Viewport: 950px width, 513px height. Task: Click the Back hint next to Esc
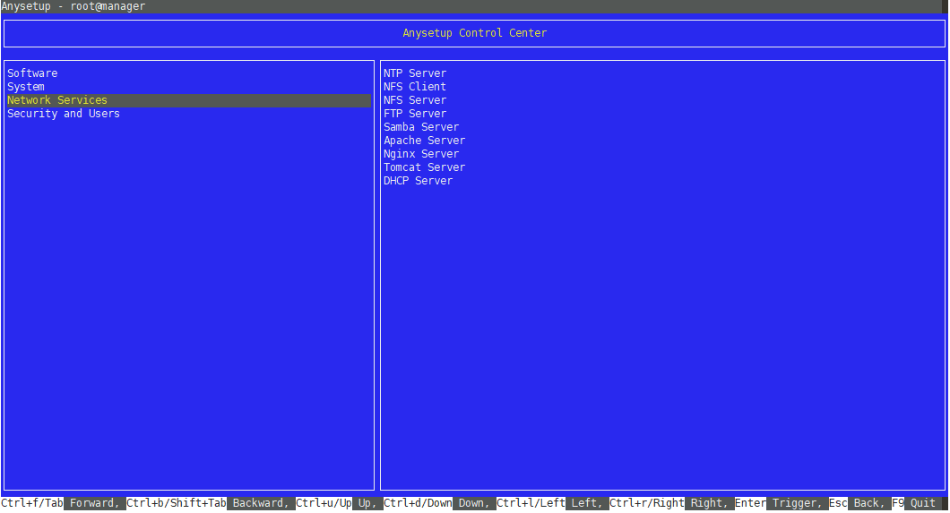(867, 503)
